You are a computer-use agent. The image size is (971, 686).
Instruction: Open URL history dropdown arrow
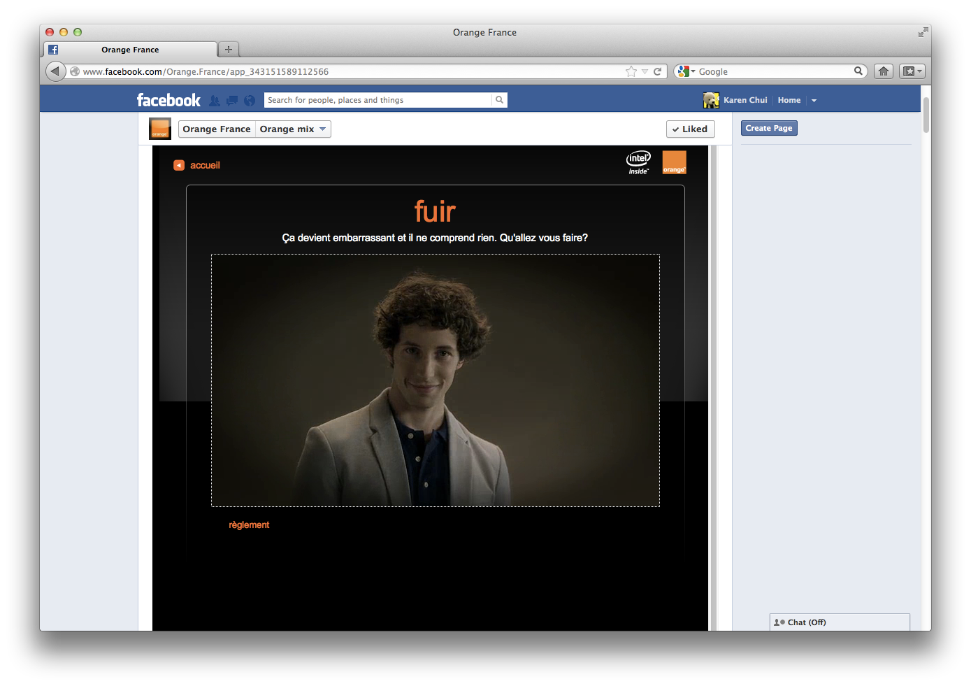point(645,71)
